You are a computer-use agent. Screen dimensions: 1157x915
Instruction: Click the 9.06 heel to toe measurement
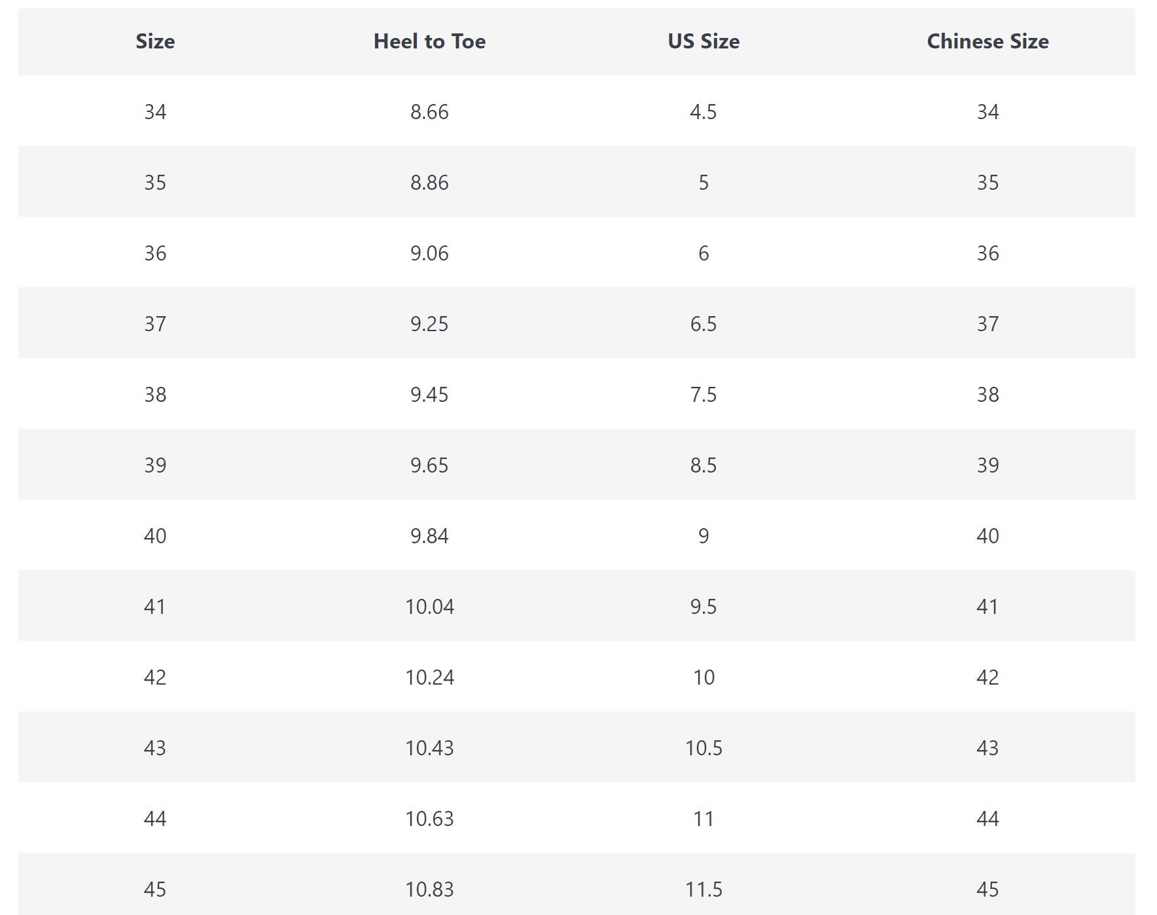[429, 253]
